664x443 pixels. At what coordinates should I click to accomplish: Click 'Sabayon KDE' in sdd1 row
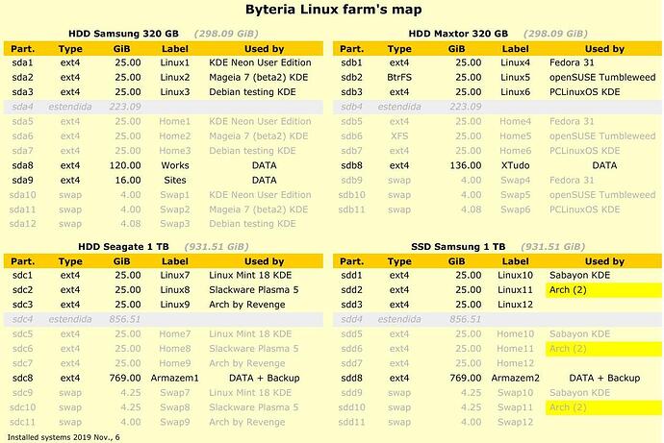click(579, 275)
